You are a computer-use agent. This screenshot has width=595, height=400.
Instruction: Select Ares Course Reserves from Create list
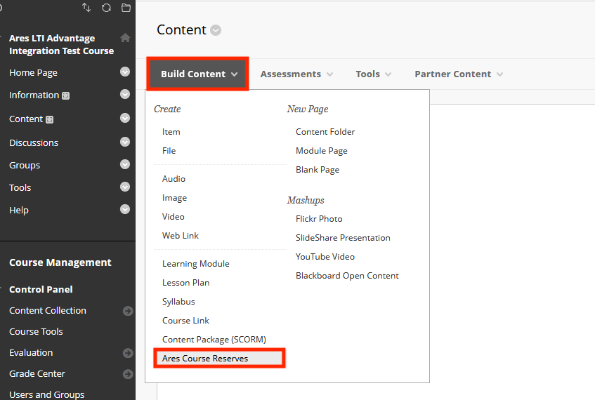[x=205, y=359]
